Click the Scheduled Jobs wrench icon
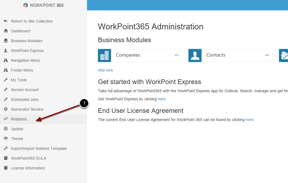This screenshot has width=288, height=183. 6,99
